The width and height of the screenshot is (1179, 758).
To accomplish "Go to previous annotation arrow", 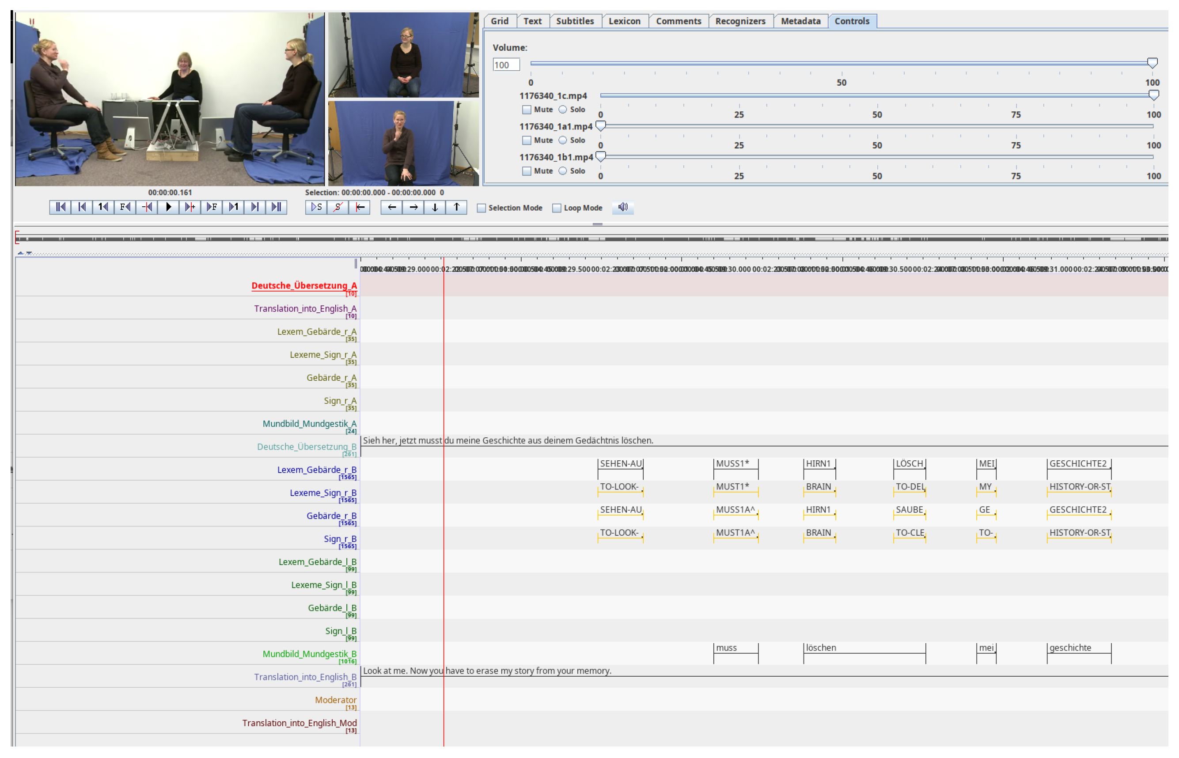I will 392,207.
